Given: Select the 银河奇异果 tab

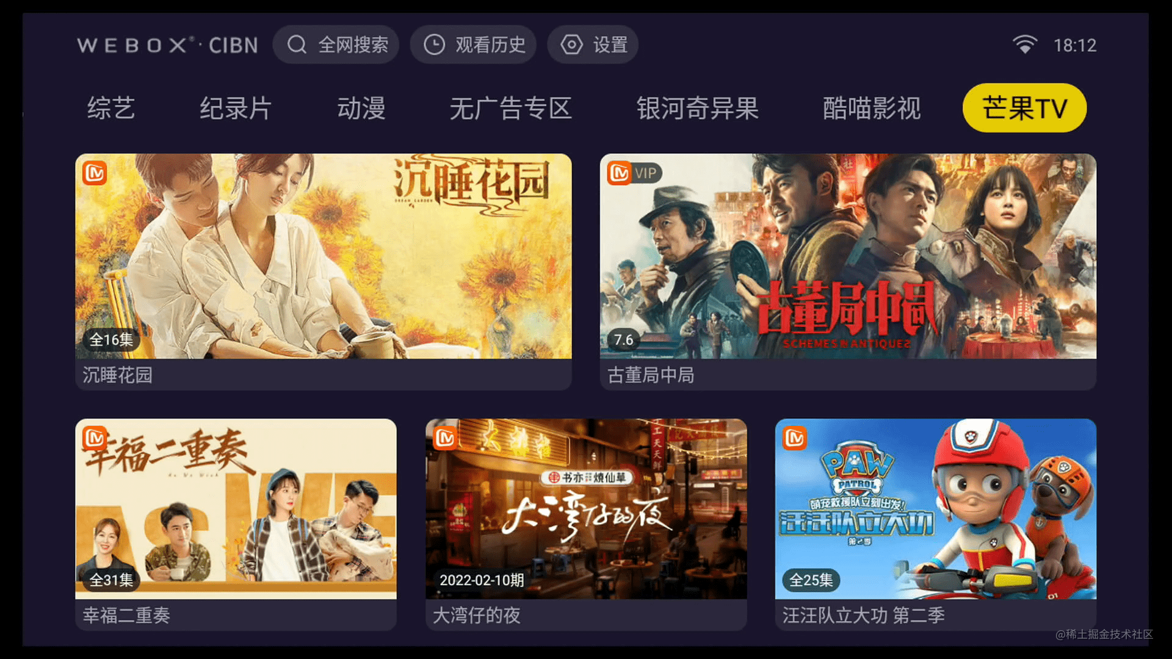Looking at the screenshot, I should tap(698, 108).
